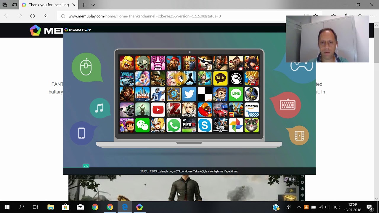Open File Explorer from the taskbar
Image resolution: width=379 pixels, height=213 pixels.
click(51, 207)
